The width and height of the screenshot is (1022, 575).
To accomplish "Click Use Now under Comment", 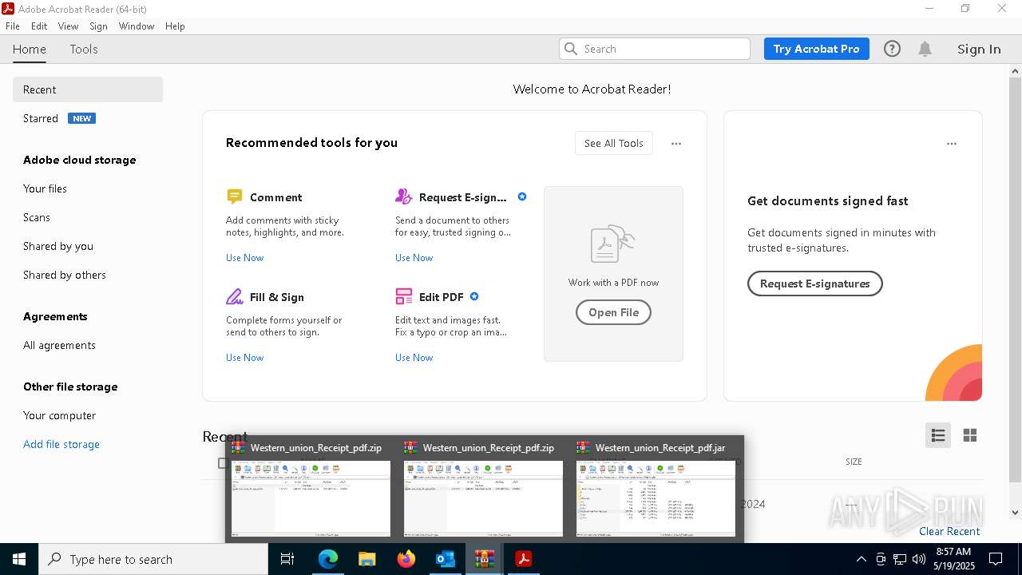I will pyautogui.click(x=244, y=258).
